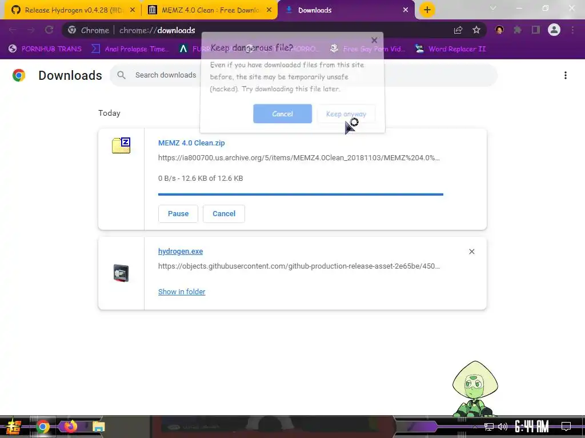Open the MEMZ 4.0 Clean.zip file link
Viewport: 585px width, 438px height.
pyautogui.click(x=191, y=143)
